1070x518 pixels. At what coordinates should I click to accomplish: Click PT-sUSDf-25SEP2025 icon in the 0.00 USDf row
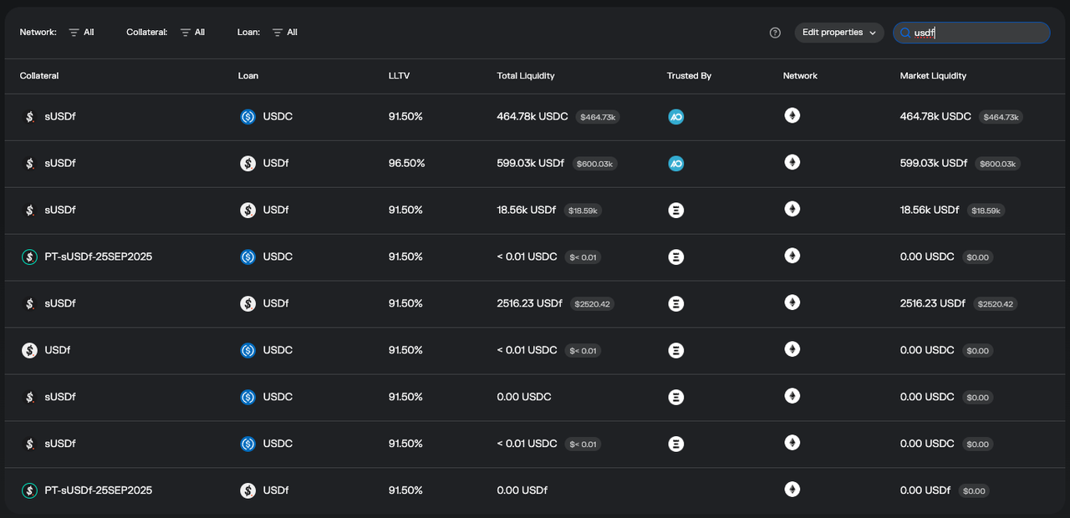coord(29,491)
